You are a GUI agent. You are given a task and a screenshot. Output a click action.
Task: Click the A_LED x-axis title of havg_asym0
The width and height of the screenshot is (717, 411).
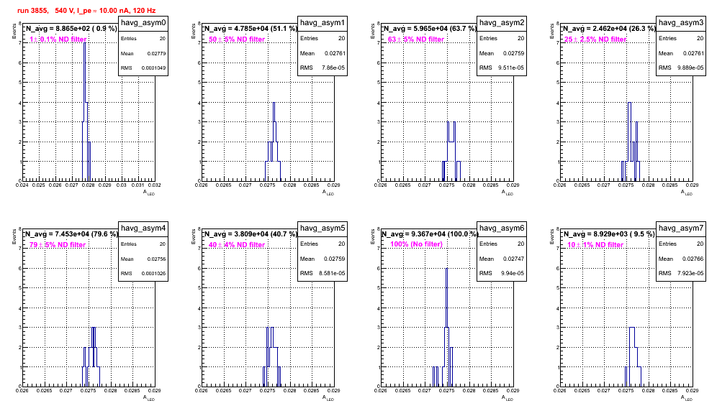click(x=149, y=193)
